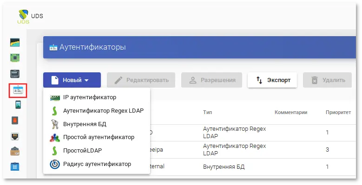The image size is (362, 185).
Task: Click the Редактировать button
Action: (x=141, y=80)
